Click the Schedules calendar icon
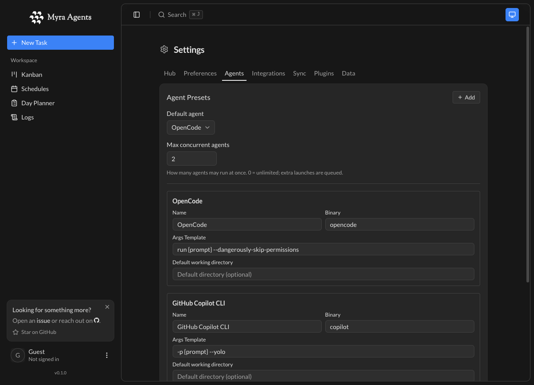 [x=14, y=89]
